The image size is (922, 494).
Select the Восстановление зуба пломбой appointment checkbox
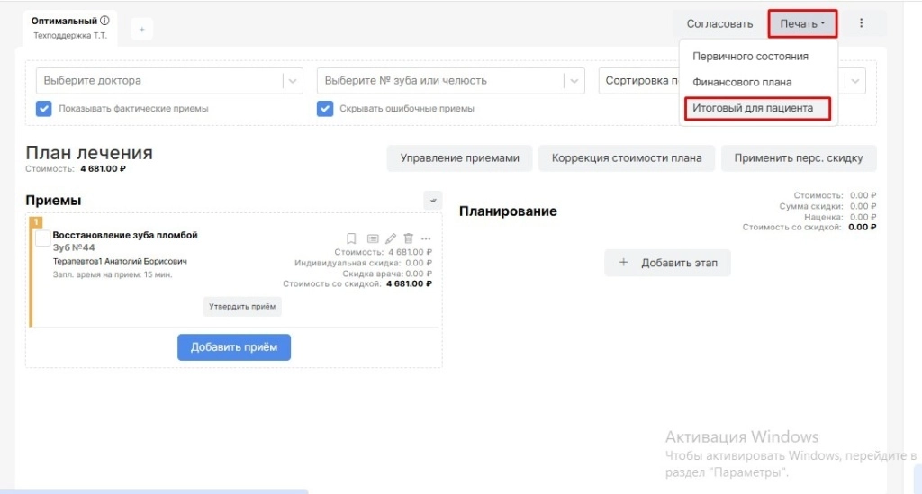pos(42,238)
